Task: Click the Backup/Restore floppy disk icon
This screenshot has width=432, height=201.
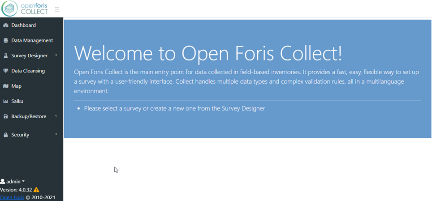Action: 5,116
